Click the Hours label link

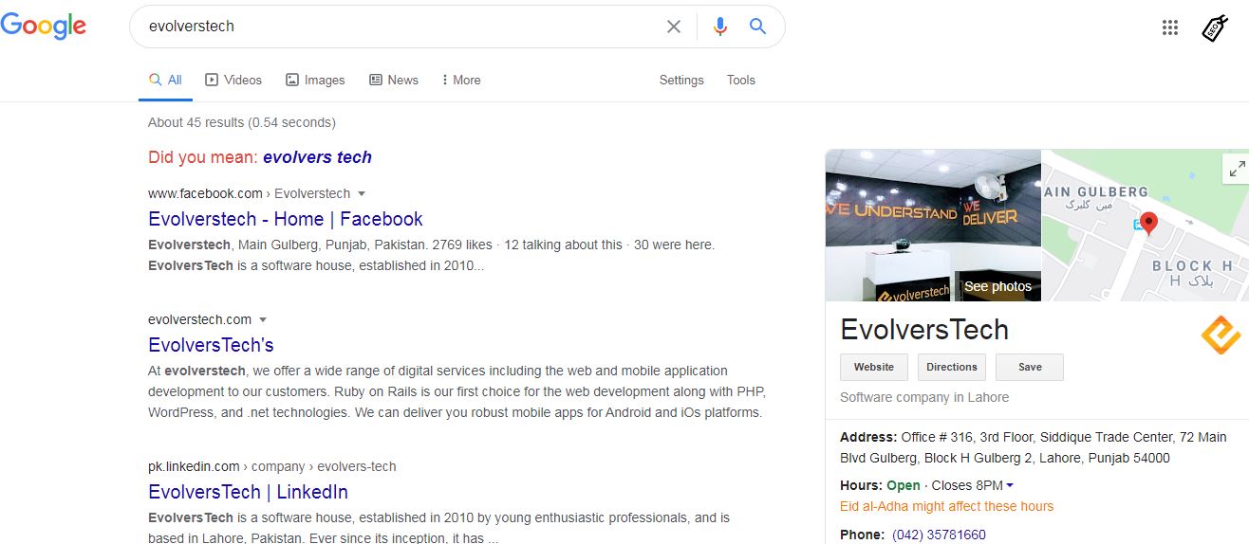(x=861, y=485)
